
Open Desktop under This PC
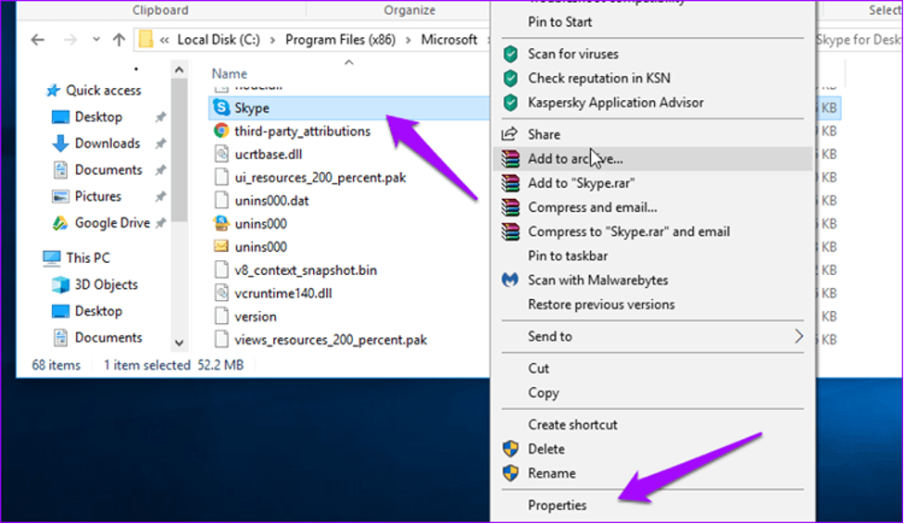pos(98,311)
